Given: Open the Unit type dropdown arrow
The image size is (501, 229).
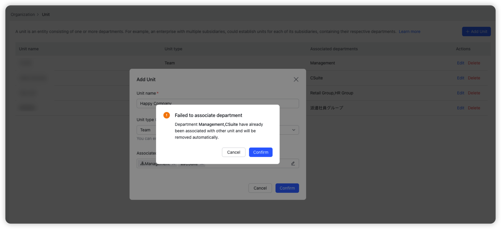Looking at the screenshot, I should pos(293,130).
